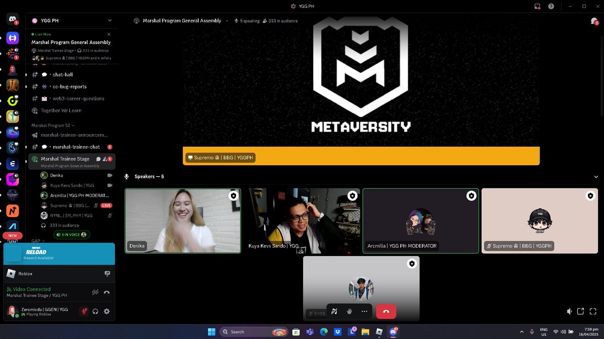This screenshot has height=339, width=604.
Task: Share Roblox screen via stream icon
Action: coord(107,274)
